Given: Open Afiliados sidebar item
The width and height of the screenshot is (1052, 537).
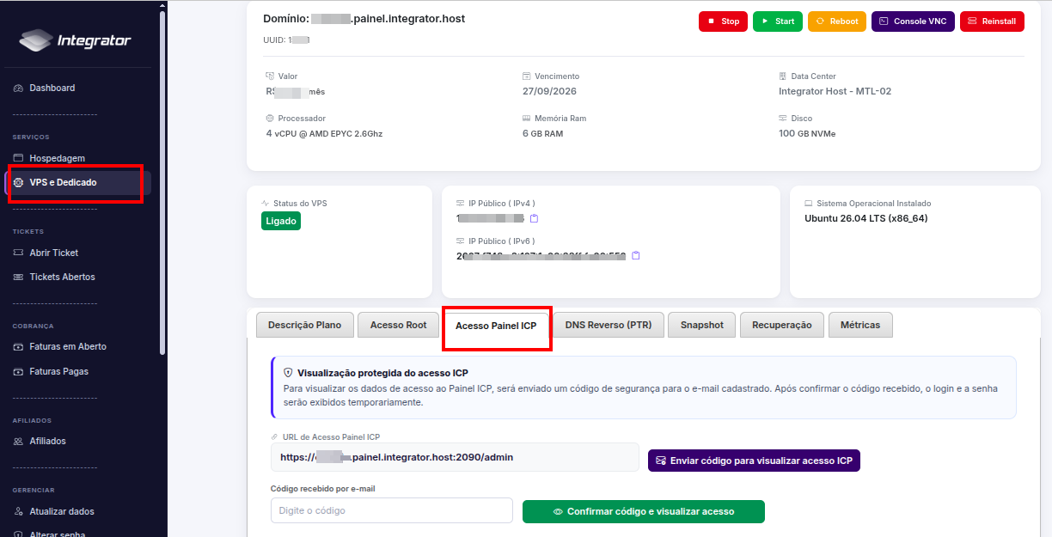Looking at the screenshot, I should pyautogui.click(x=47, y=441).
